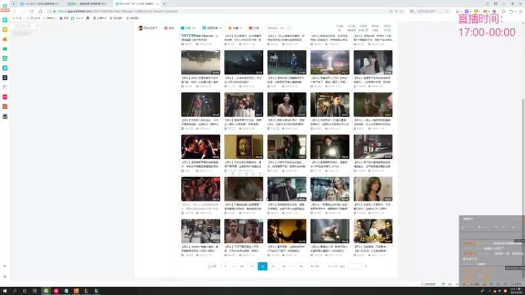Viewport: 525px width, 295px height.
Task: Go to page 13
Action: 273,266
